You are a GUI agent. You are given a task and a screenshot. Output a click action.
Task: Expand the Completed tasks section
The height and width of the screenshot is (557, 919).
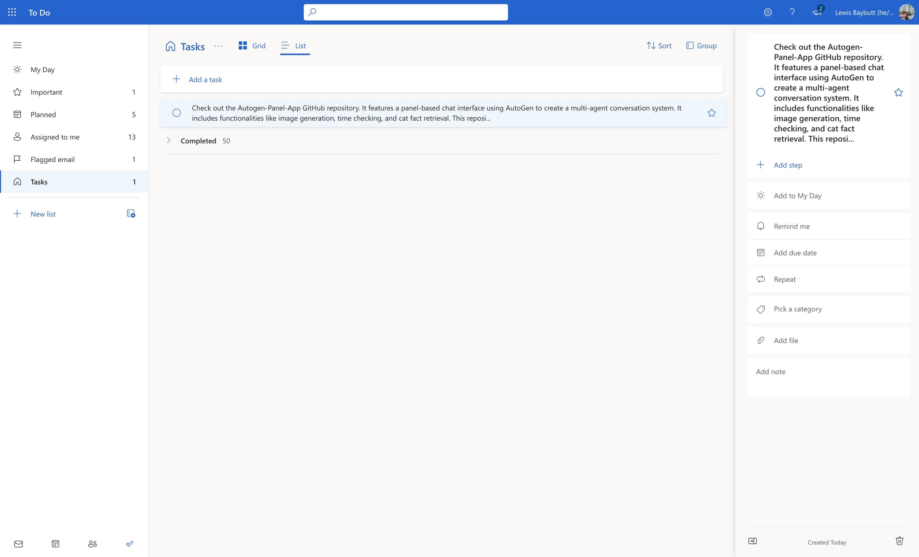point(168,140)
